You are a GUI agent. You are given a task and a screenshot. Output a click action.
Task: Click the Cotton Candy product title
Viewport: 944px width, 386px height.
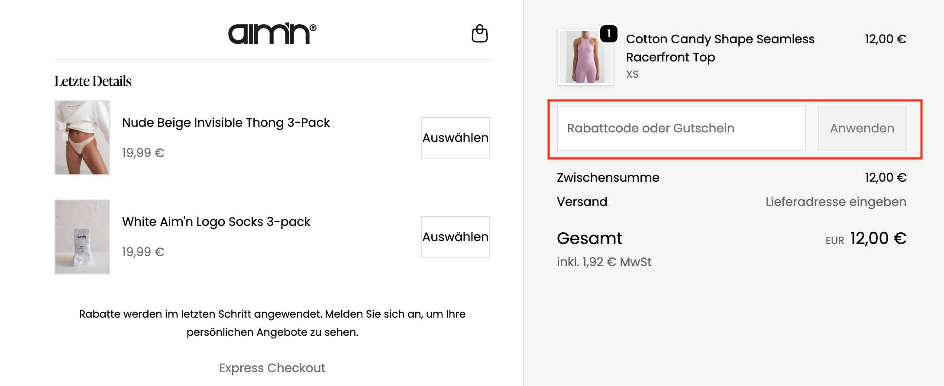coord(720,48)
